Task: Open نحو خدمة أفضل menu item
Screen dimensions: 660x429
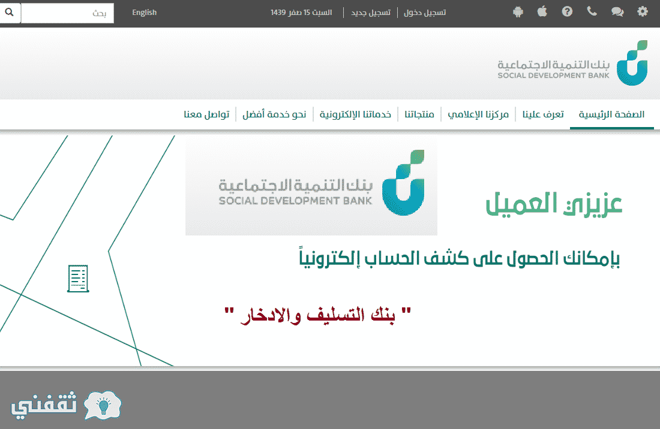Action: (274, 114)
